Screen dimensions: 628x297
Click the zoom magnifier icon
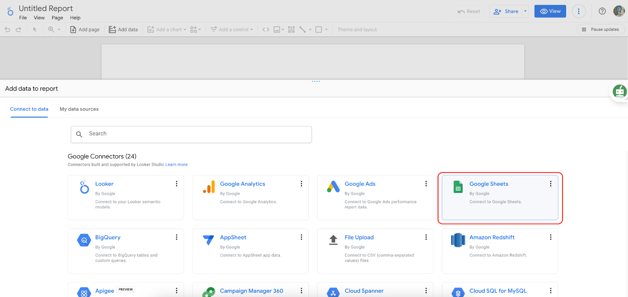(x=51, y=29)
